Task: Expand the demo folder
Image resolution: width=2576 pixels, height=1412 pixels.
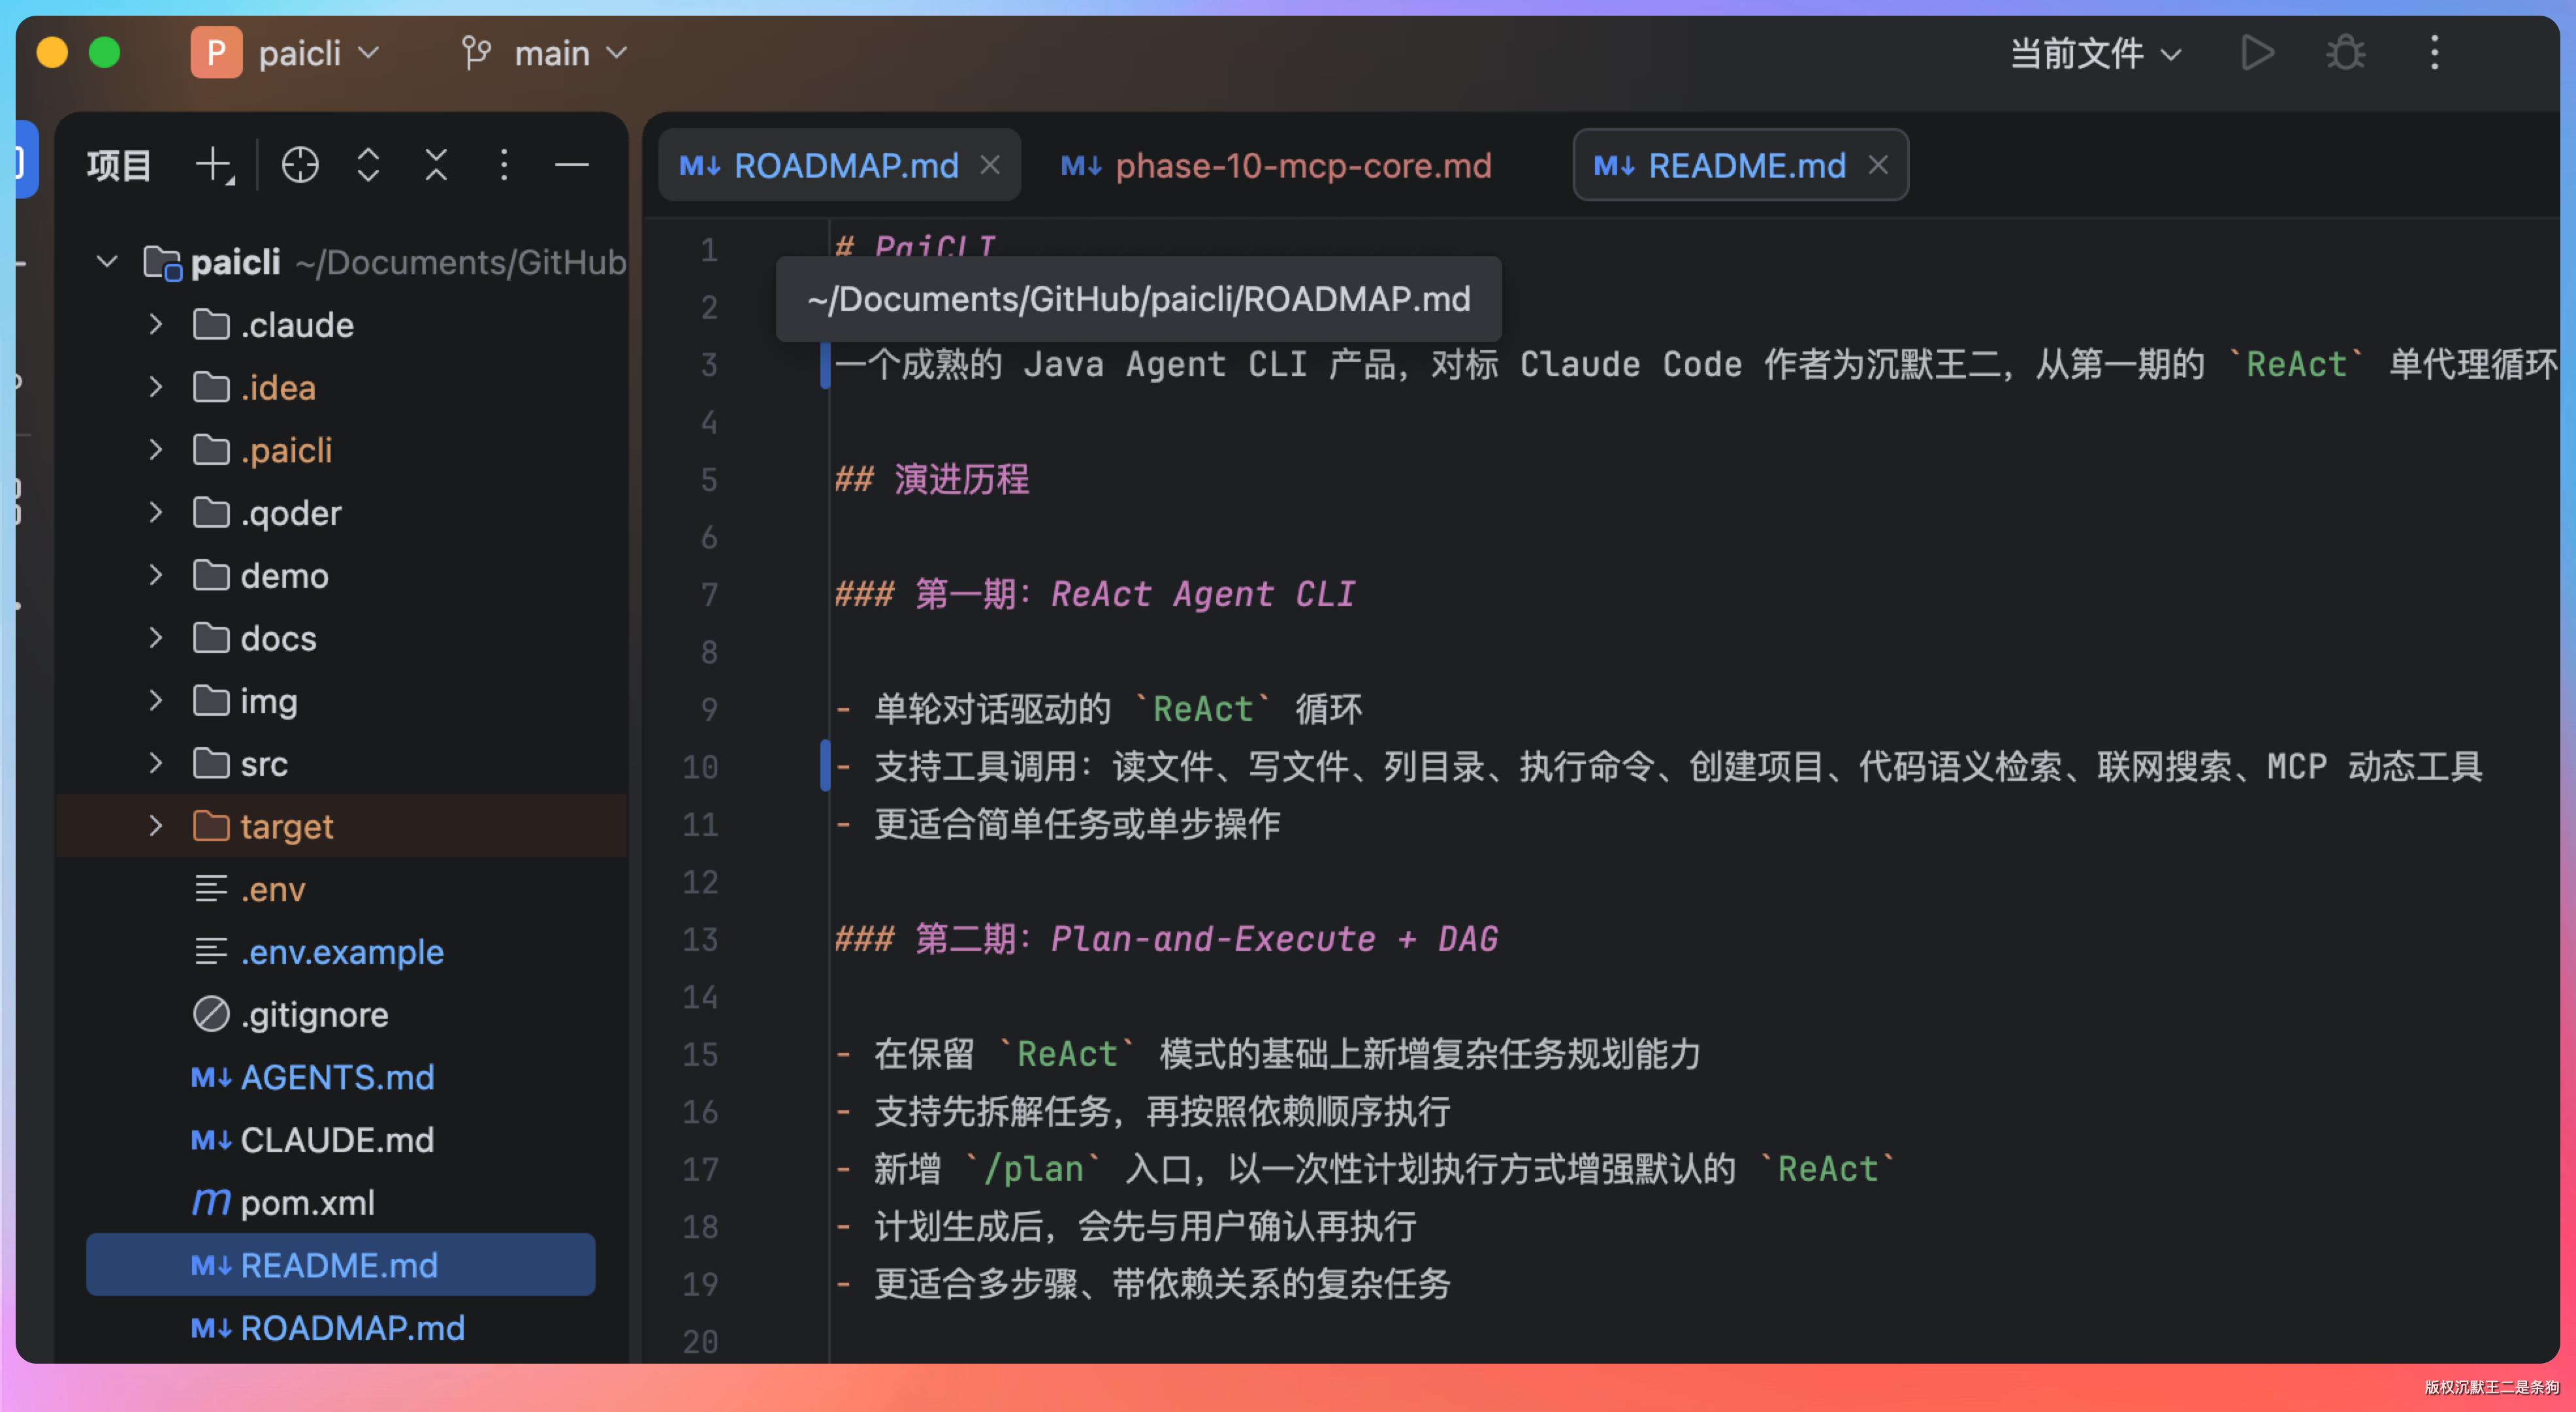Action: click(155, 575)
